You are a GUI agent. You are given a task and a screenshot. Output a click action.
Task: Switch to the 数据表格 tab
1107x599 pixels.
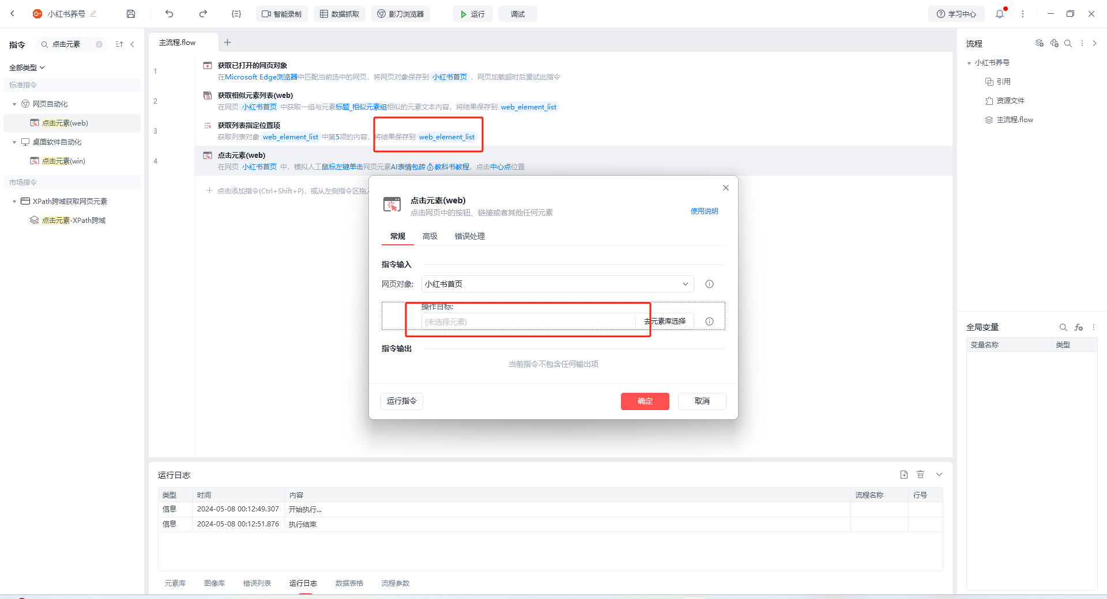(x=349, y=583)
